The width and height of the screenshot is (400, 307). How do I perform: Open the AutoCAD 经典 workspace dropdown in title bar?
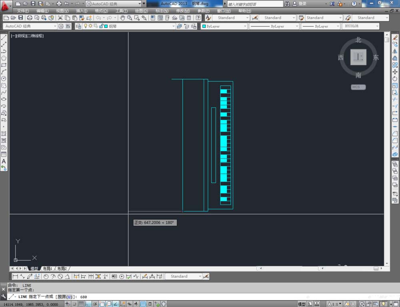(x=114, y=4)
